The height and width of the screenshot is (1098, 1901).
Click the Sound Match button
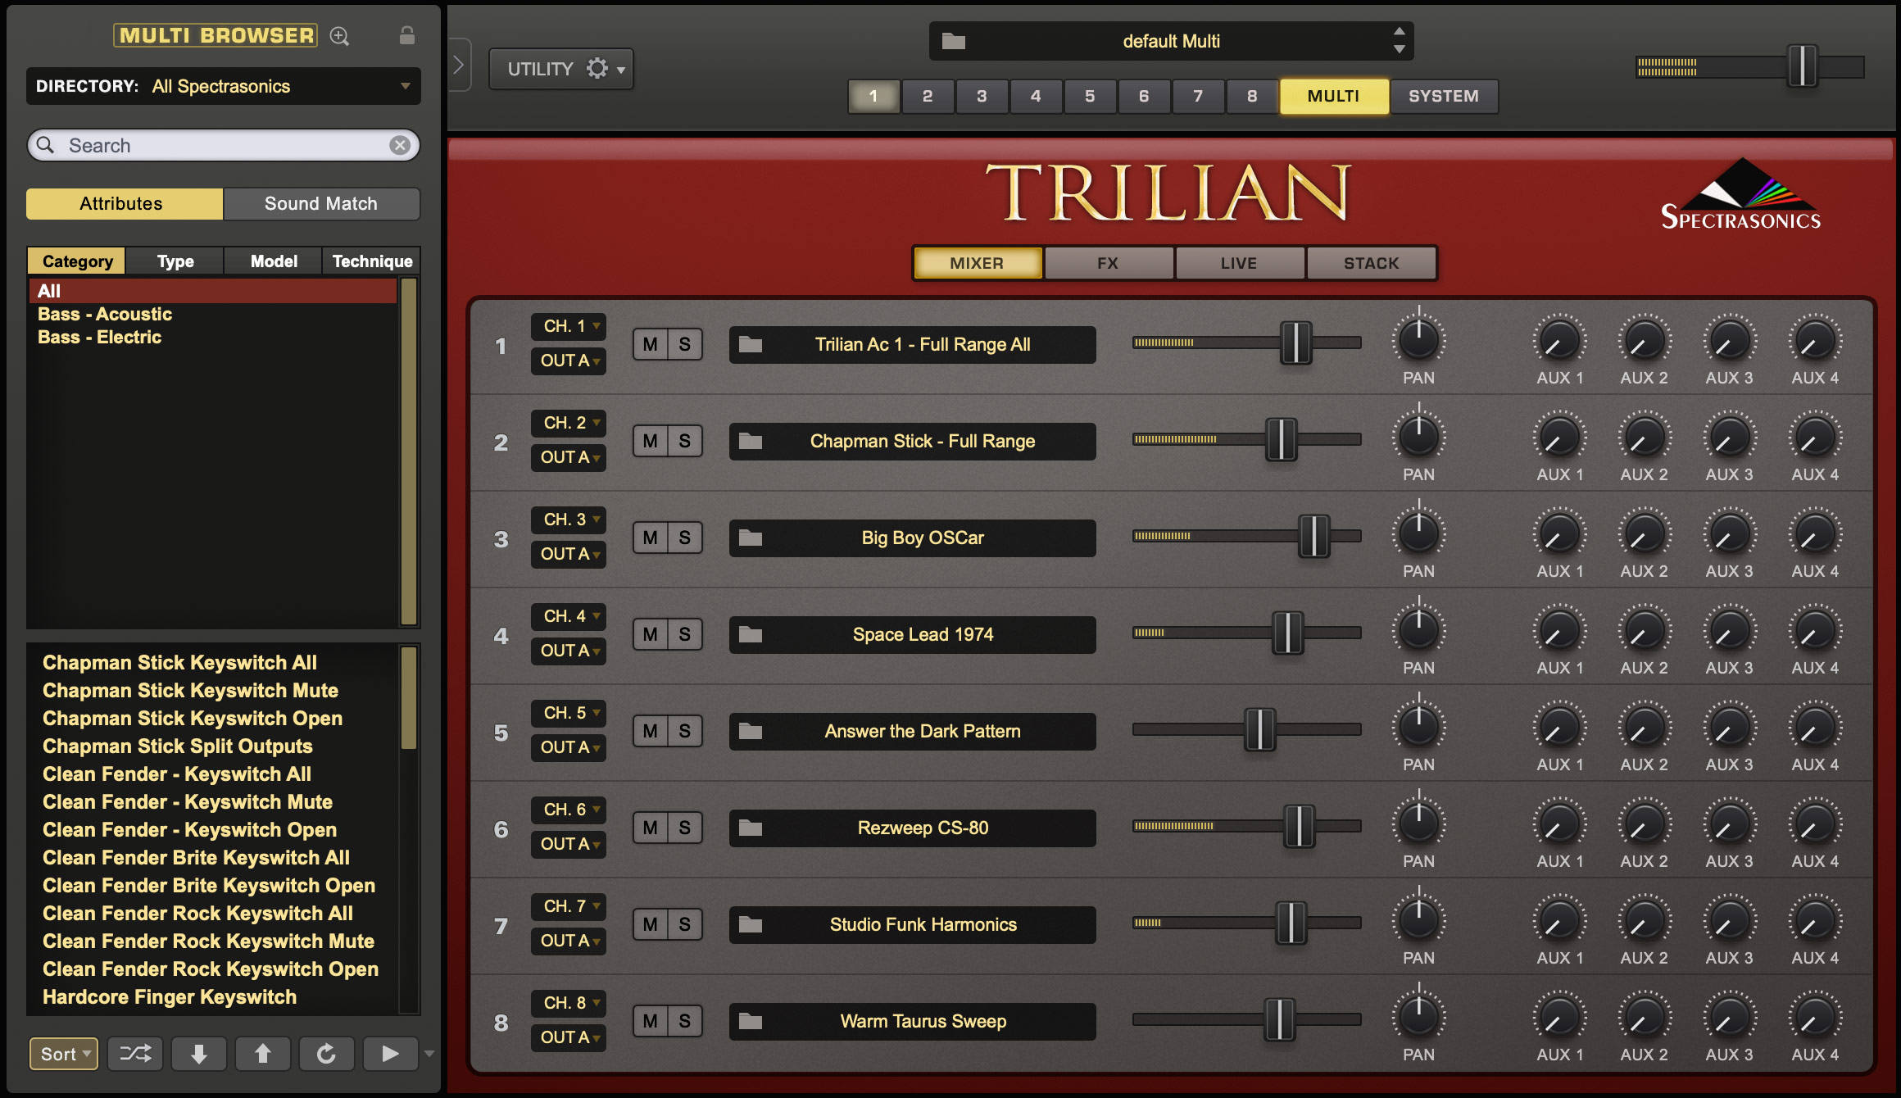tap(320, 202)
